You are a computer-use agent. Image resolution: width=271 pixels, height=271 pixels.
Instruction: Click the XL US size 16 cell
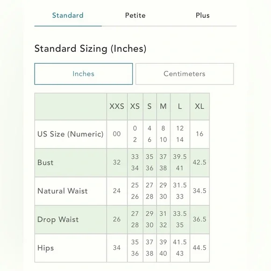200,134
